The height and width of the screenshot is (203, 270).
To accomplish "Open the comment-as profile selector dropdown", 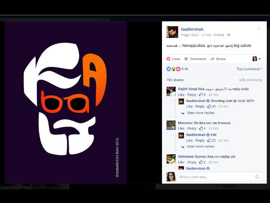I will 256,59.
